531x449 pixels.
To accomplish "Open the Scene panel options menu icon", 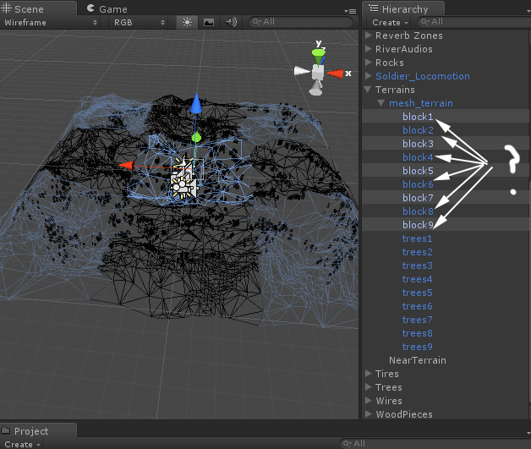I will tap(351, 10).
